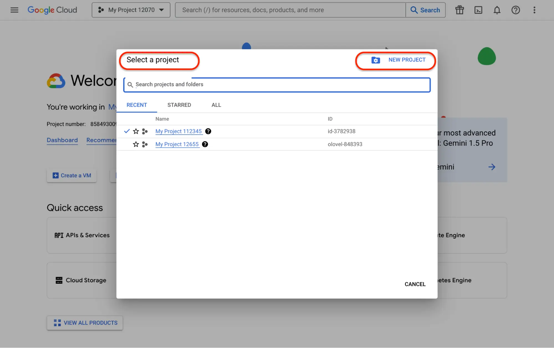554x348 pixels.
Task: Activate Cloud Shell terminal icon
Action: point(478,10)
